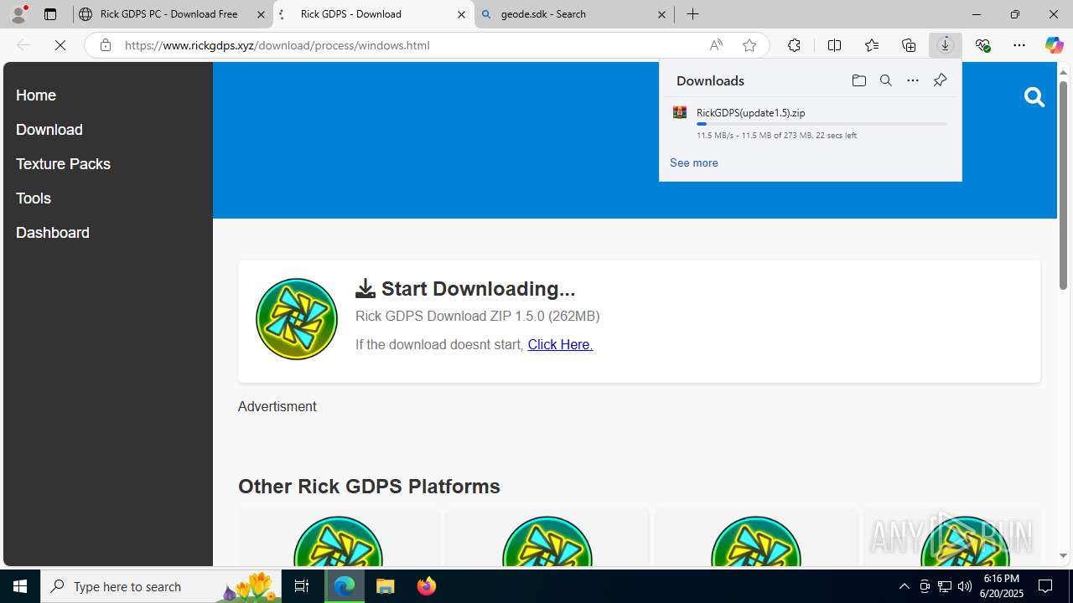Go to Home in site sidebar
The height and width of the screenshot is (603, 1073).
click(36, 95)
